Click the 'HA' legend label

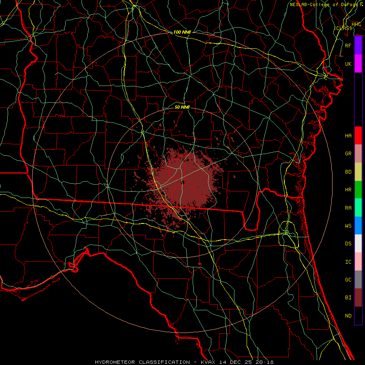click(348, 136)
